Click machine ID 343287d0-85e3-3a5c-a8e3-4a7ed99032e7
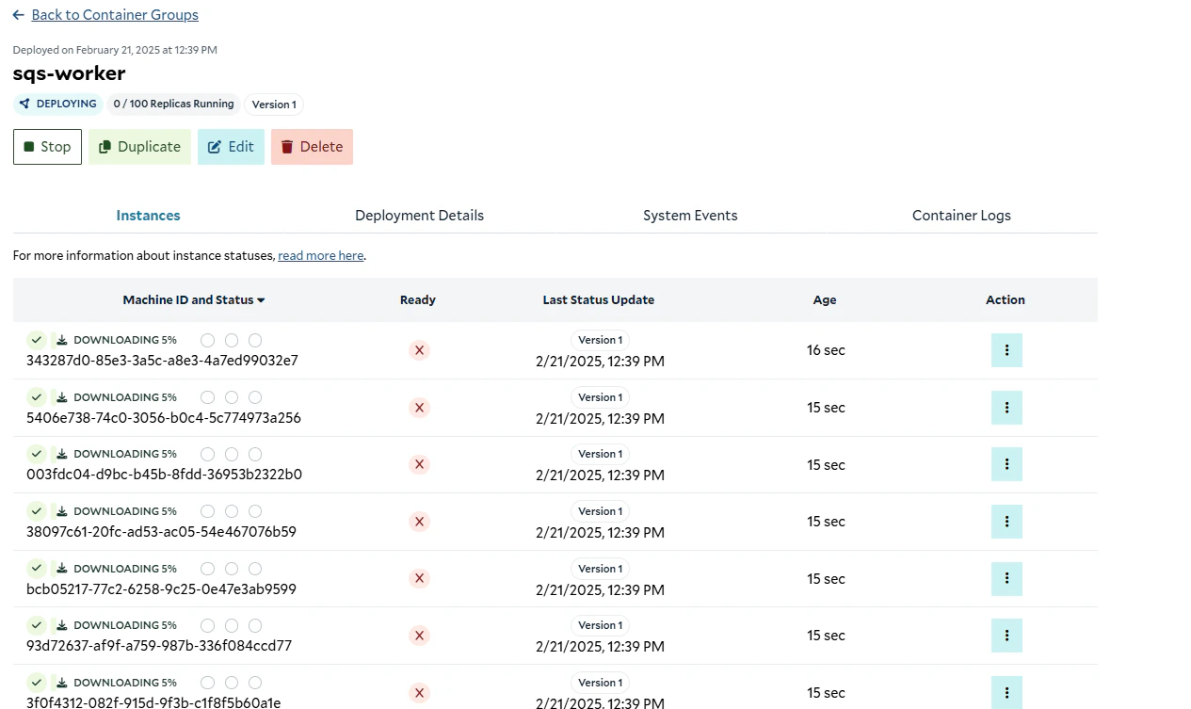The image size is (1191, 709). (x=162, y=360)
